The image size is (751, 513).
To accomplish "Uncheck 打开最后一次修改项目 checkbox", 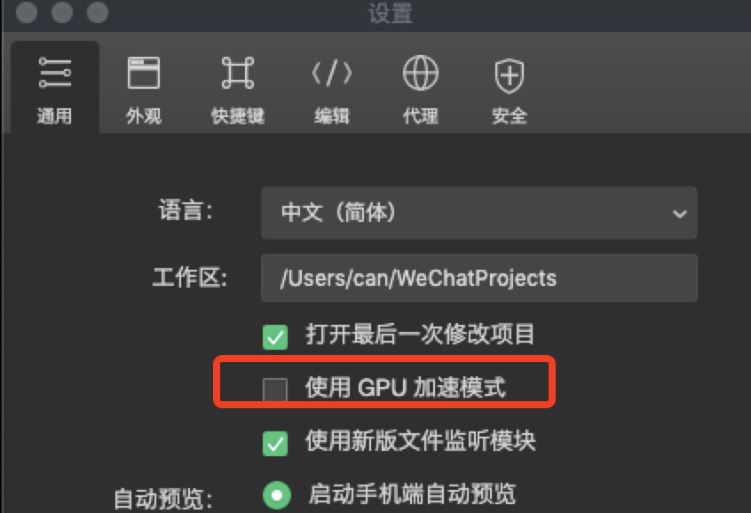I will tap(275, 336).
